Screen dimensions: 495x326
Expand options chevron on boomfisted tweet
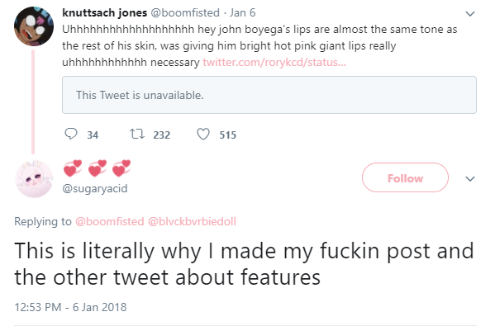click(470, 14)
